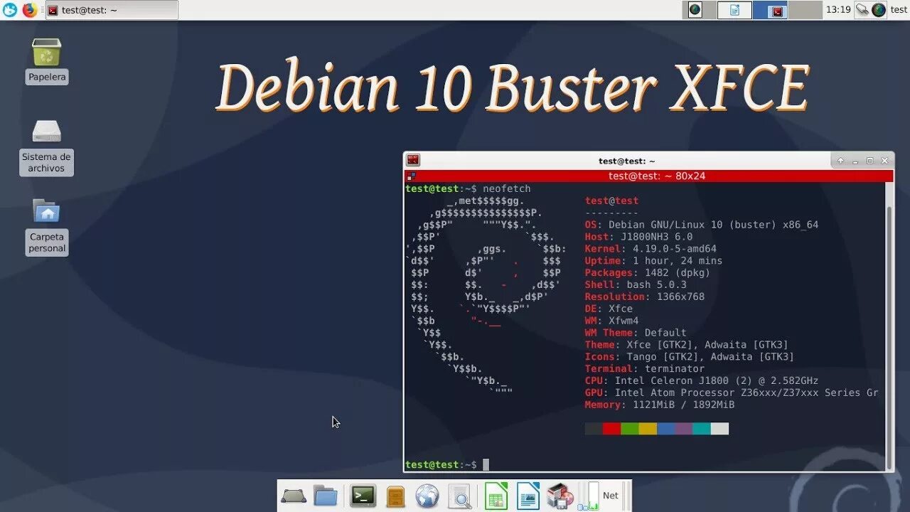Image resolution: width=910 pixels, height=512 pixels.
Task: Roll up the terminal window with arrow button
Action: (841, 161)
